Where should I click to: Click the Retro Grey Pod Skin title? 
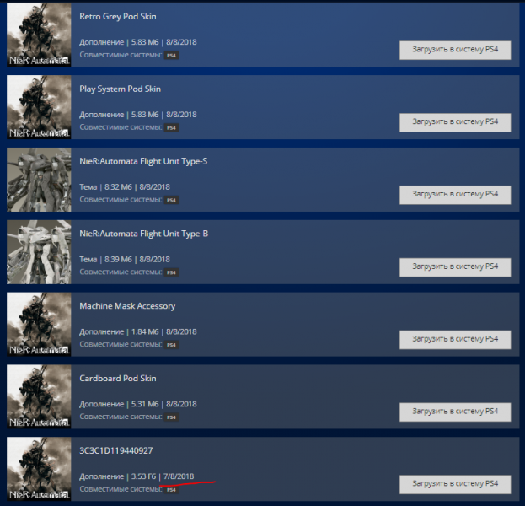click(x=118, y=16)
